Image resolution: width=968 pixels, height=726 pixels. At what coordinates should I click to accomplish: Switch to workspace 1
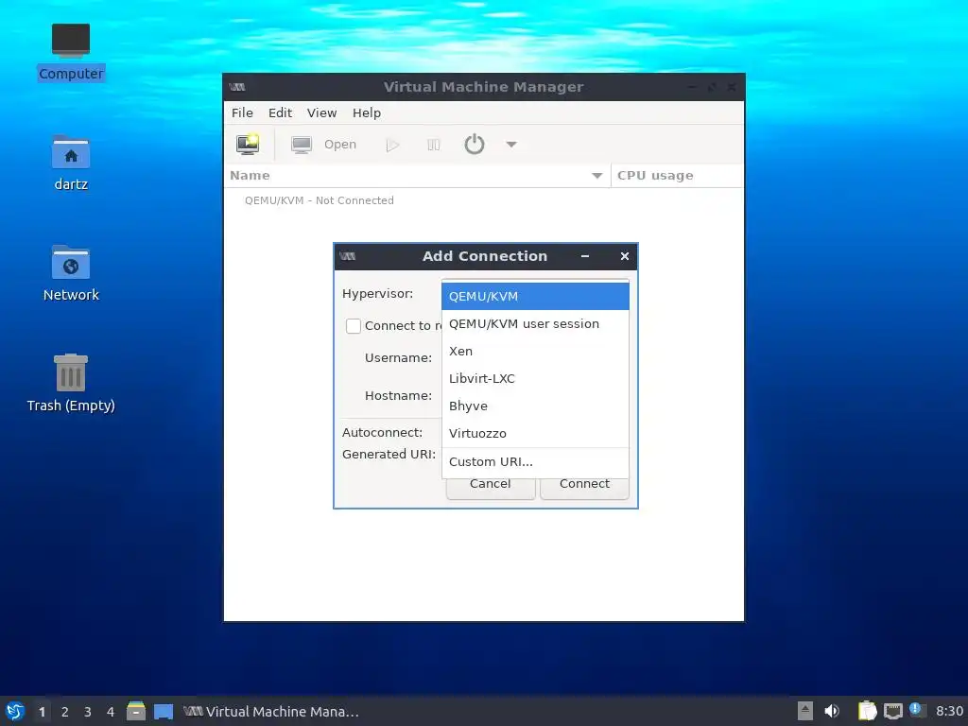(x=42, y=712)
